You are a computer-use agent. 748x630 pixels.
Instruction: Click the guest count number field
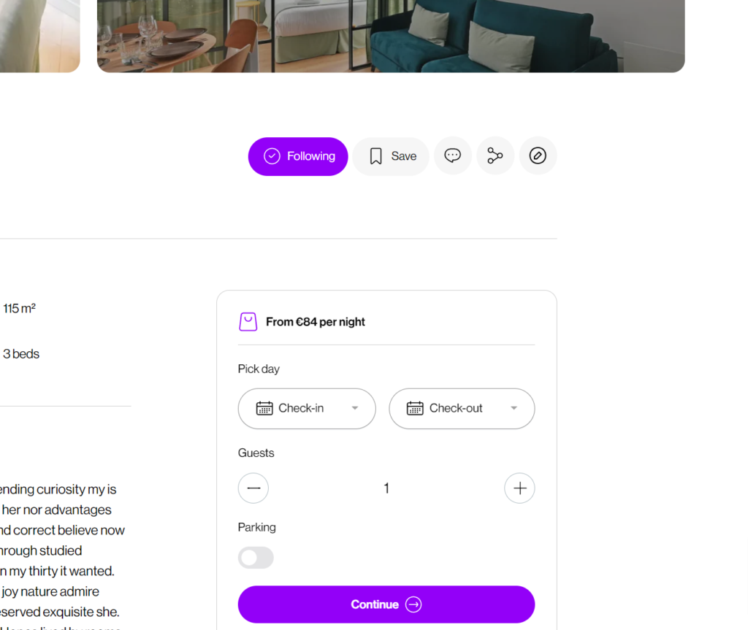[386, 488]
